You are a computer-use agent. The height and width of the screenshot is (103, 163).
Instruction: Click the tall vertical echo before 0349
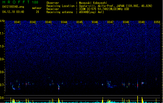[x=138, y=85]
